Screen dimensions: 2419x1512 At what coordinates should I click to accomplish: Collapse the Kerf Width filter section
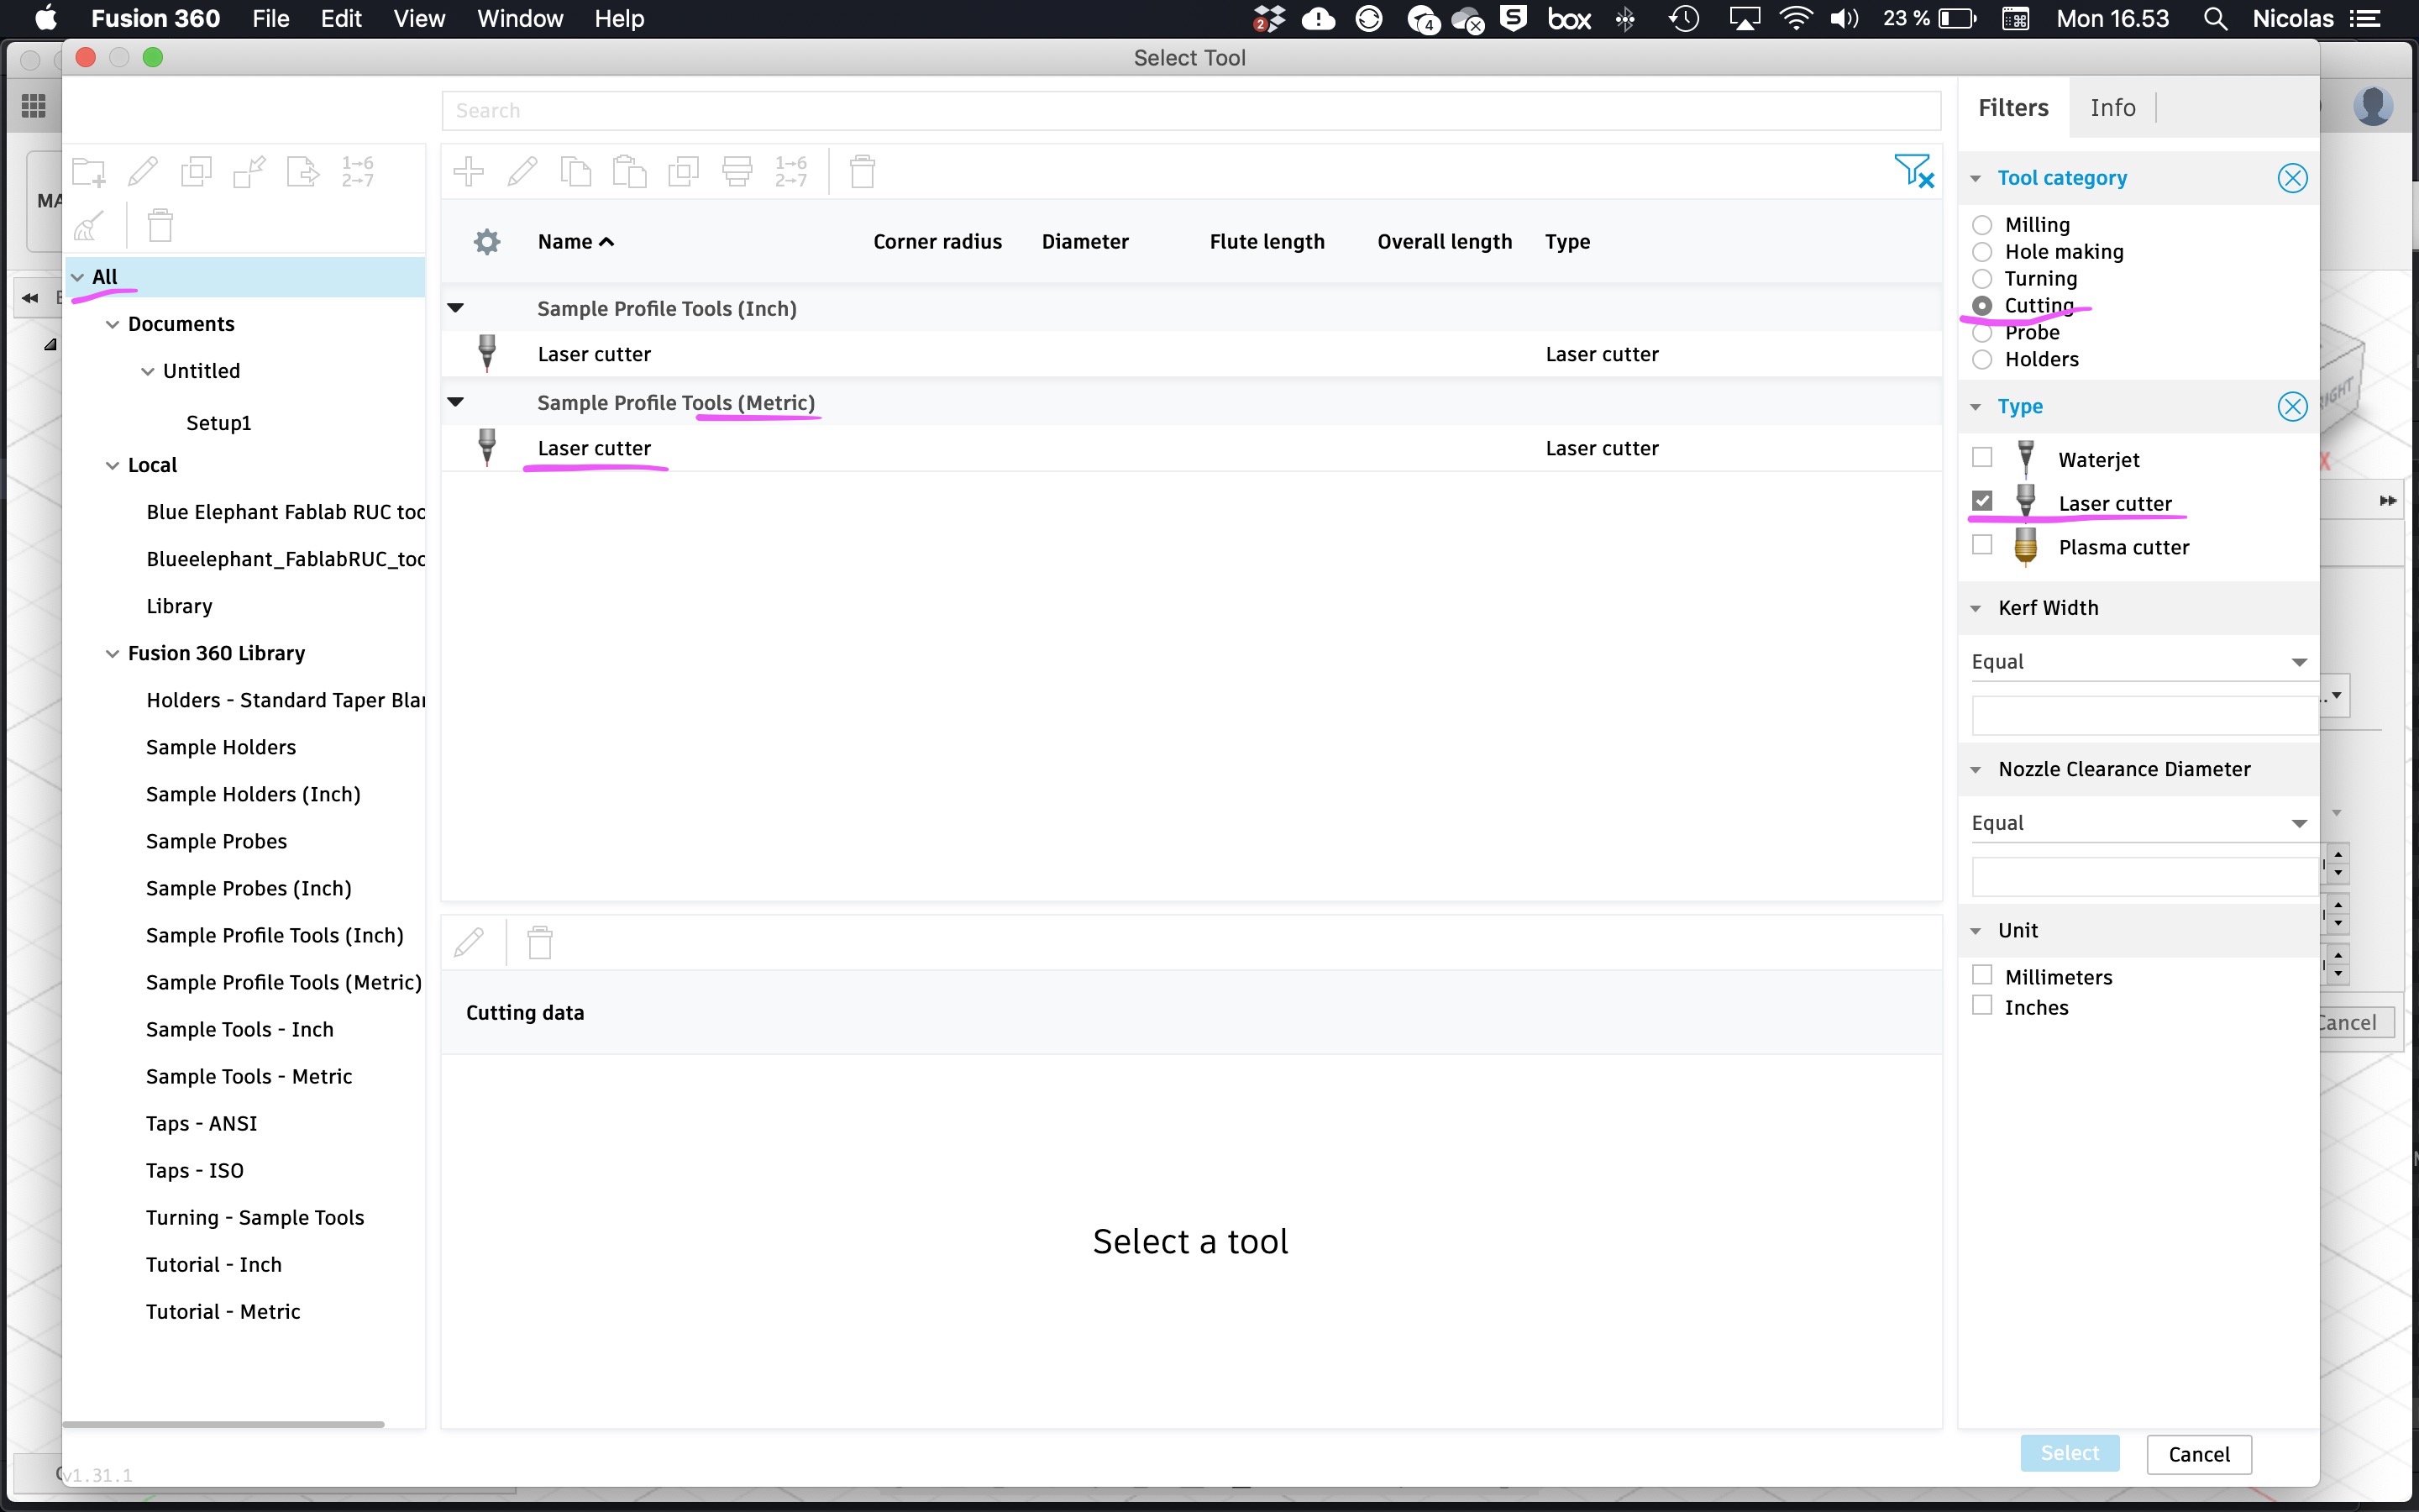pyautogui.click(x=1976, y=608)
